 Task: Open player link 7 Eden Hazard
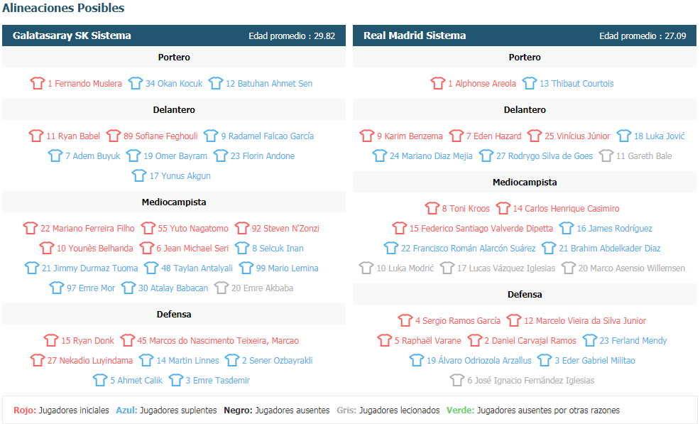click(x=493, y=136)
